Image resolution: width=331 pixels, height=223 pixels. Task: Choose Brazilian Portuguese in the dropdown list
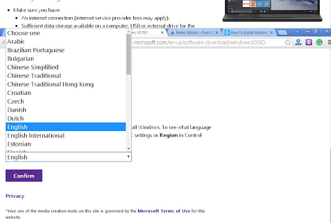tap(66, 50)
